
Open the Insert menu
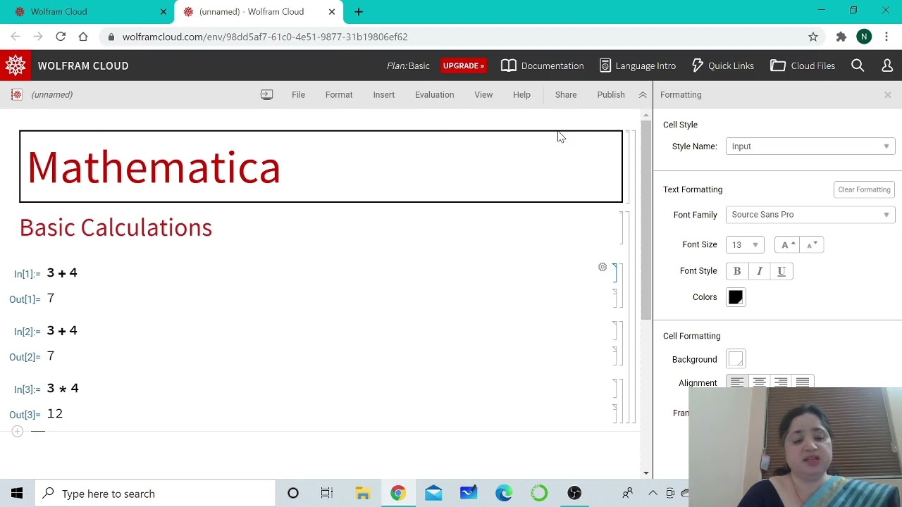tap(384, 94)
